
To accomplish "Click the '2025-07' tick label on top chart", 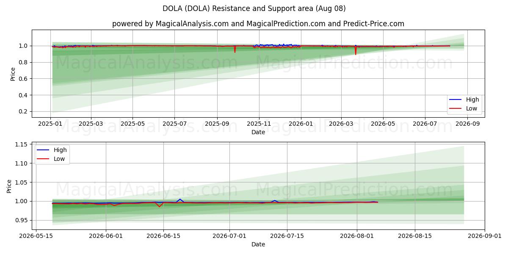I will click(175, 124).
